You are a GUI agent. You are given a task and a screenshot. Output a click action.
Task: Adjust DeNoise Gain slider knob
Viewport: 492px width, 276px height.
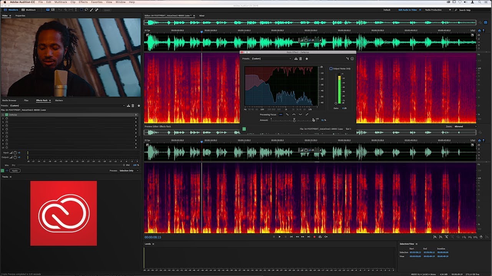pyautogui.click(x=336, y=103)
